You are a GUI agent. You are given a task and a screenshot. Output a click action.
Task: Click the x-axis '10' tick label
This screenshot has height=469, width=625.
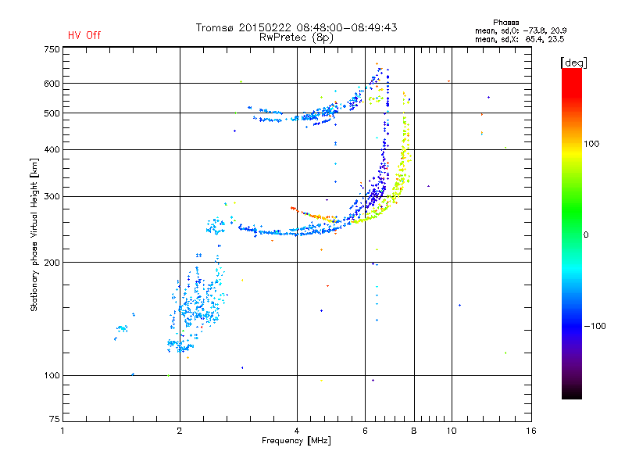coord(452,431)
